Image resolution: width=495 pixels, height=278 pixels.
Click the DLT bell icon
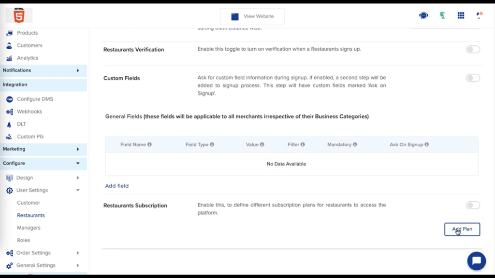point(9,125)
